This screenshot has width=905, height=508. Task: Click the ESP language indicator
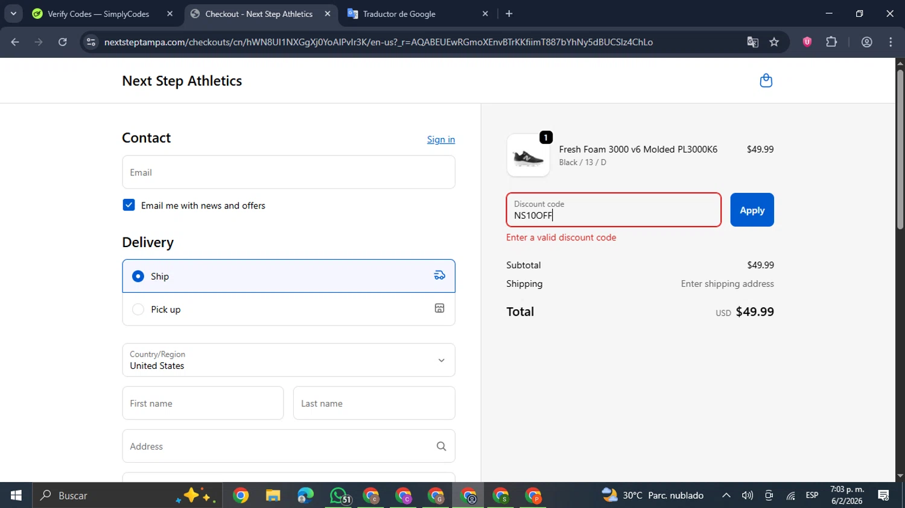click(812, 495)
